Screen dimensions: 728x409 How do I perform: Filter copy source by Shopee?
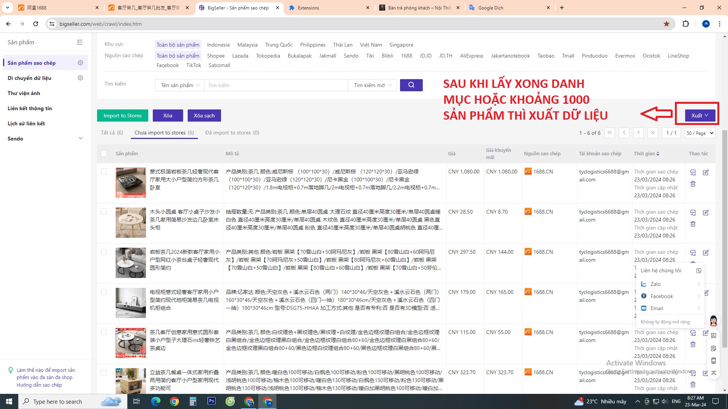click(x=216, y=56)
